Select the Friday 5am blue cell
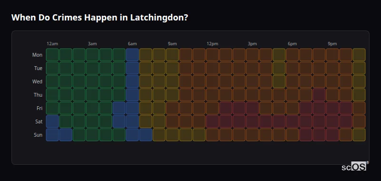The height and width of the screenshot is (181, 381). [x=119, y=108]
